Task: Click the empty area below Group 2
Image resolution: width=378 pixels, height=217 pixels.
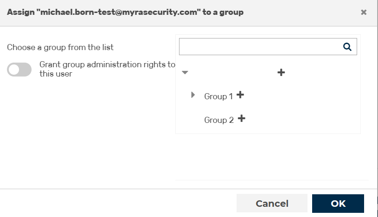Action: [x=268, y=157]
